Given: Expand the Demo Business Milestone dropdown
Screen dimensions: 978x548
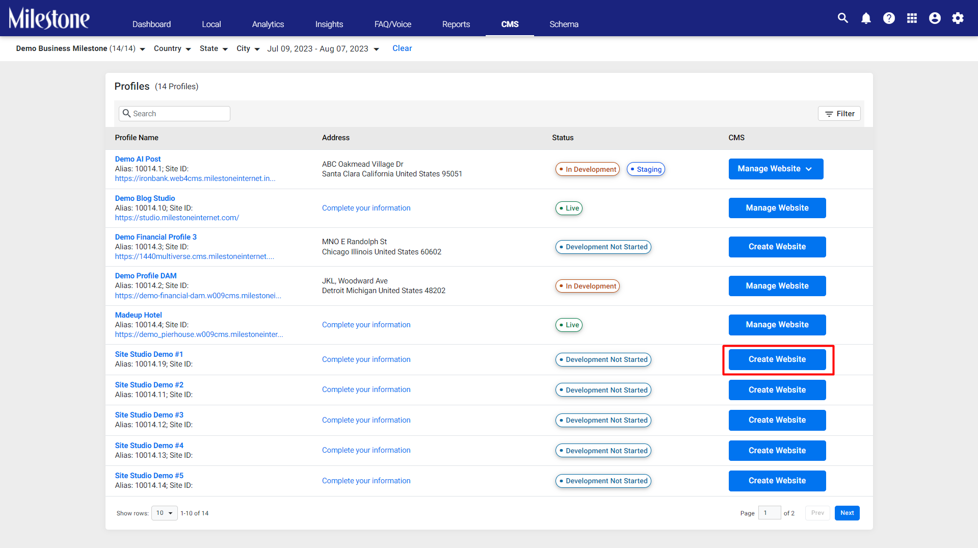Looking at the screenshot, I should (81, 48).
